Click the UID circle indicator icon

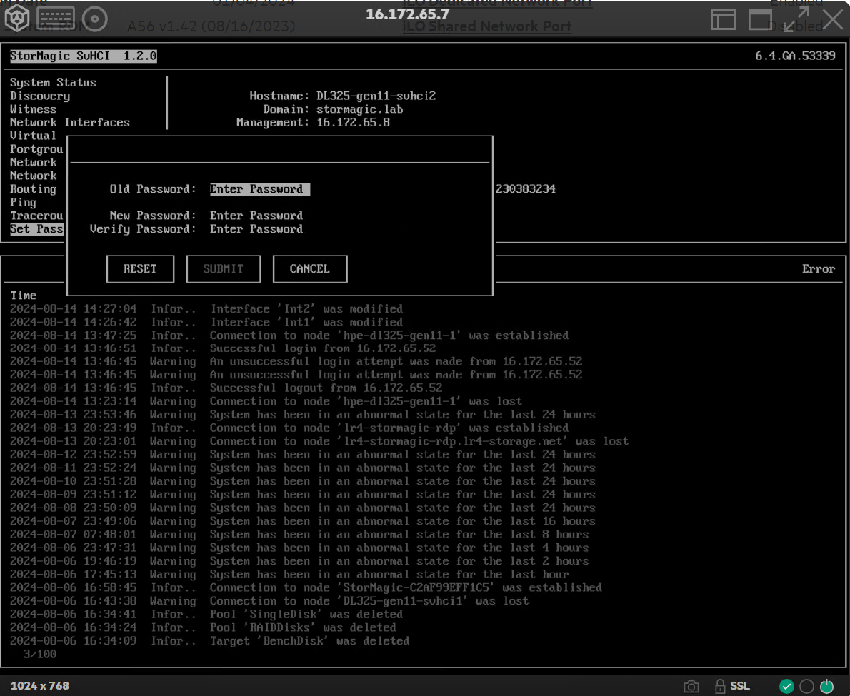point(806,686)
